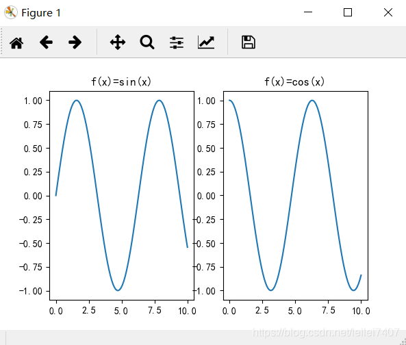Open Edit axis and curve parameters icon
This screenshot has height=345, width=406.
pyautogui.click(x=206, y=42)
